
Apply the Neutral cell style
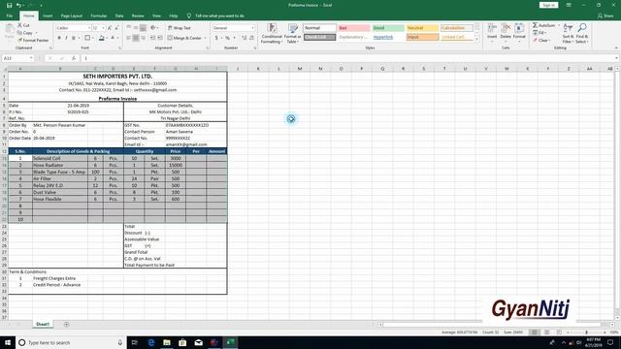point(423,28)
